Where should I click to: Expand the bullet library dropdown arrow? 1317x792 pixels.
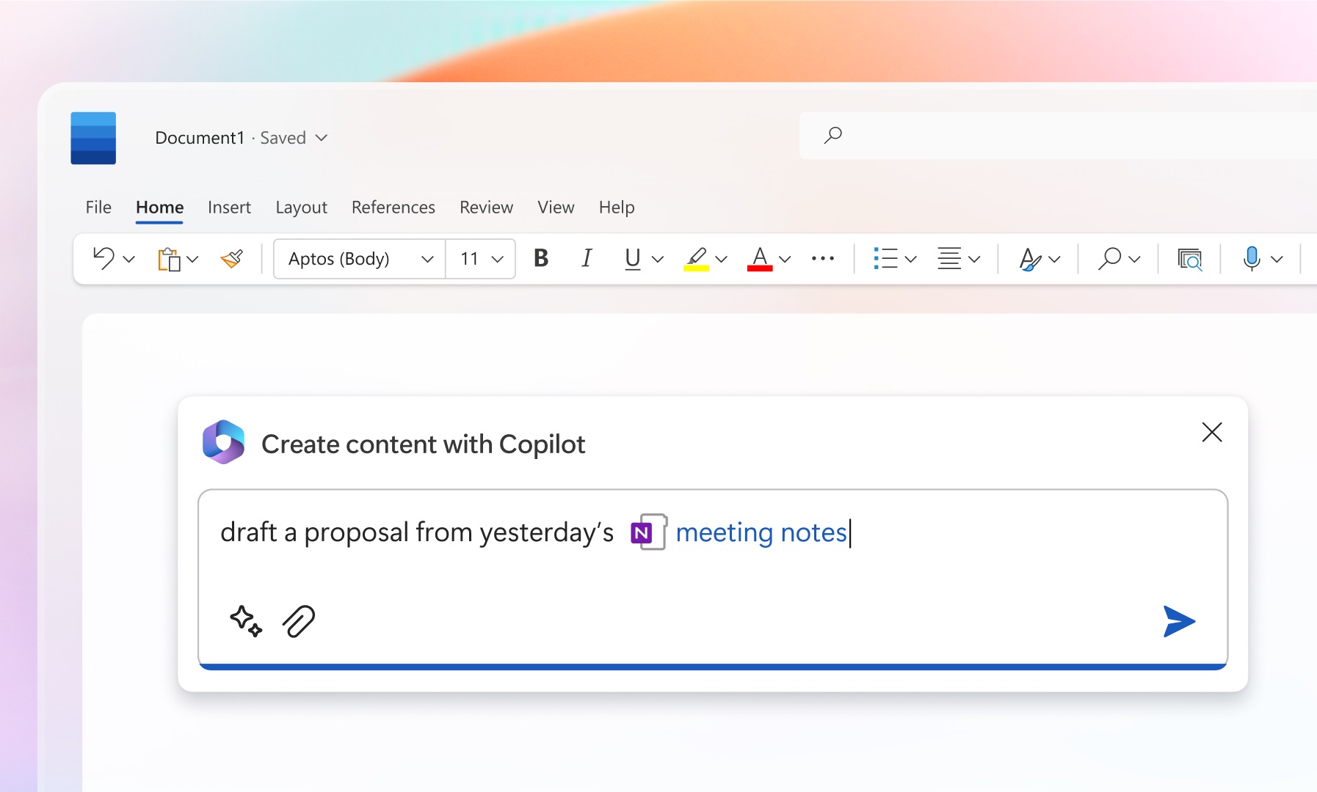911,259
